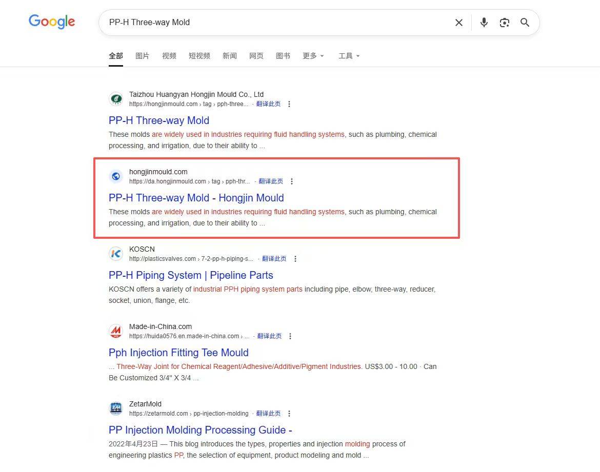The height and width of the screenshot is (472, 600).
Task: Open three-dot menu for Taizhou Huangyan result
Action: [x=289, y=104]
